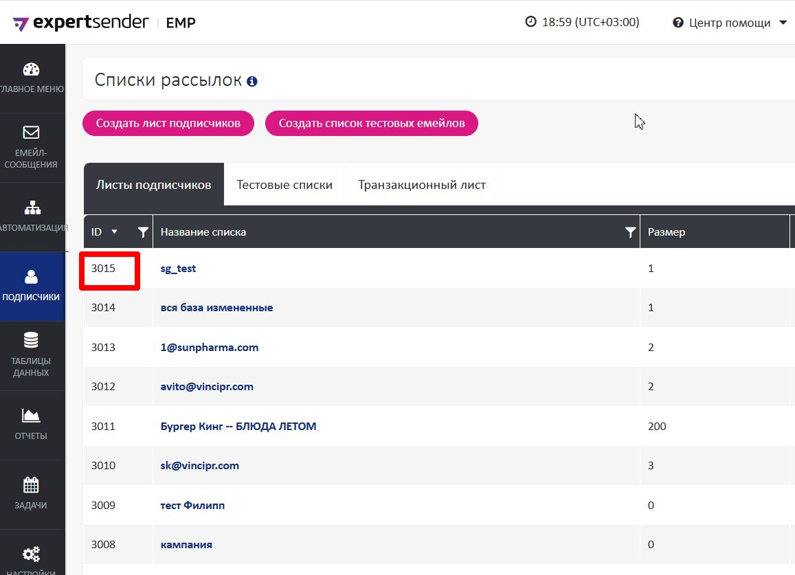Switch to Транзакционный лист tab
795x575 pixels.
[421, 185]
